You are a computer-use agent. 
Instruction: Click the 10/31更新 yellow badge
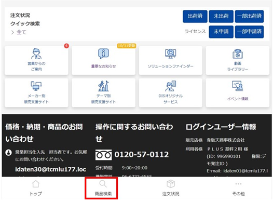pos(127,46)
